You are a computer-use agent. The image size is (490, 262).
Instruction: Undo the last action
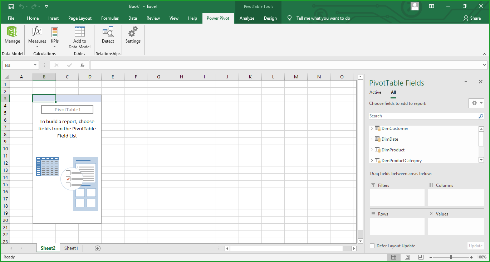[x=21, y=6]
